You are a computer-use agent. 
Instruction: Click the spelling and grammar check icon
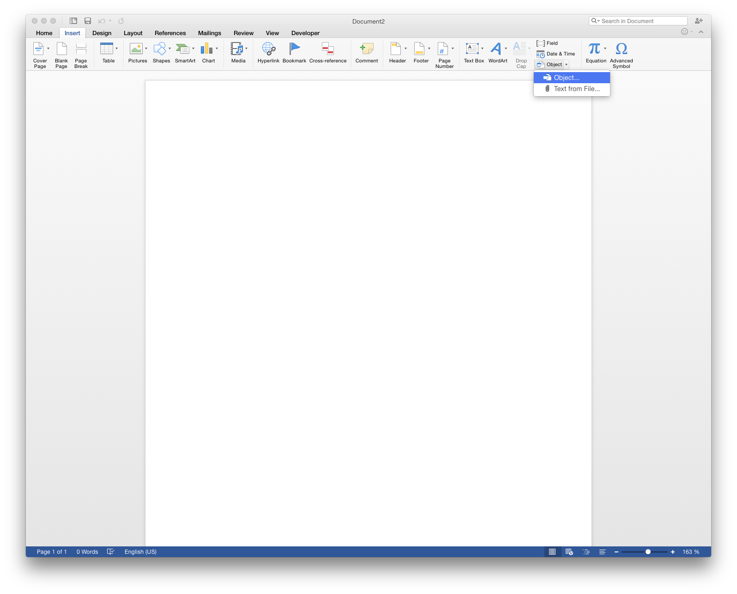click(110, 552)
